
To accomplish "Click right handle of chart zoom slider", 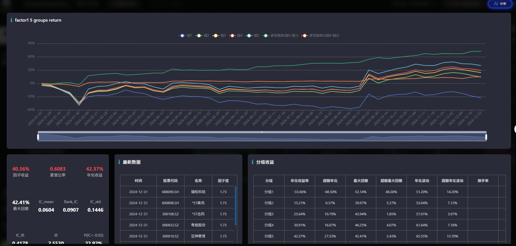I will [x=486, y=137].
